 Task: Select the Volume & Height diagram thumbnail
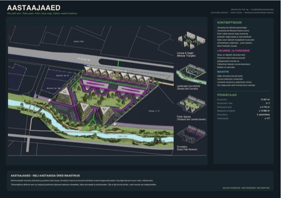tap(191, 40)
